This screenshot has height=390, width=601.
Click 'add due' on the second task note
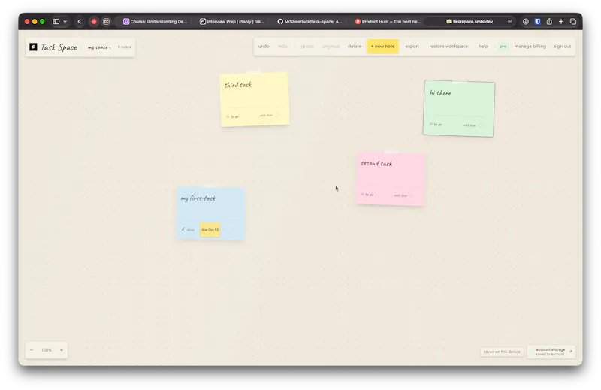click(x=400, y=195)
